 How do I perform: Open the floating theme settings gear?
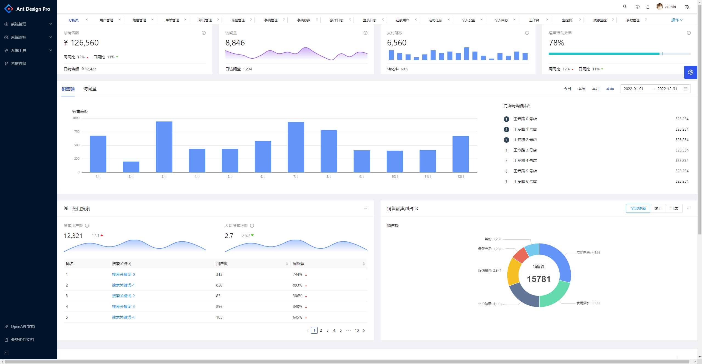[x=691, y=72]
